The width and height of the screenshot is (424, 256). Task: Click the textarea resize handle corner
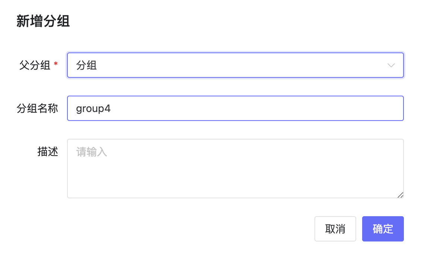click(x=400, y=195)
